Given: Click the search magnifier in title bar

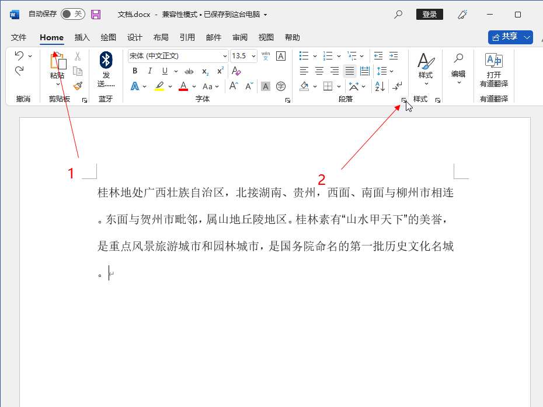Looking at the screenshot, I should coord(398,14).
